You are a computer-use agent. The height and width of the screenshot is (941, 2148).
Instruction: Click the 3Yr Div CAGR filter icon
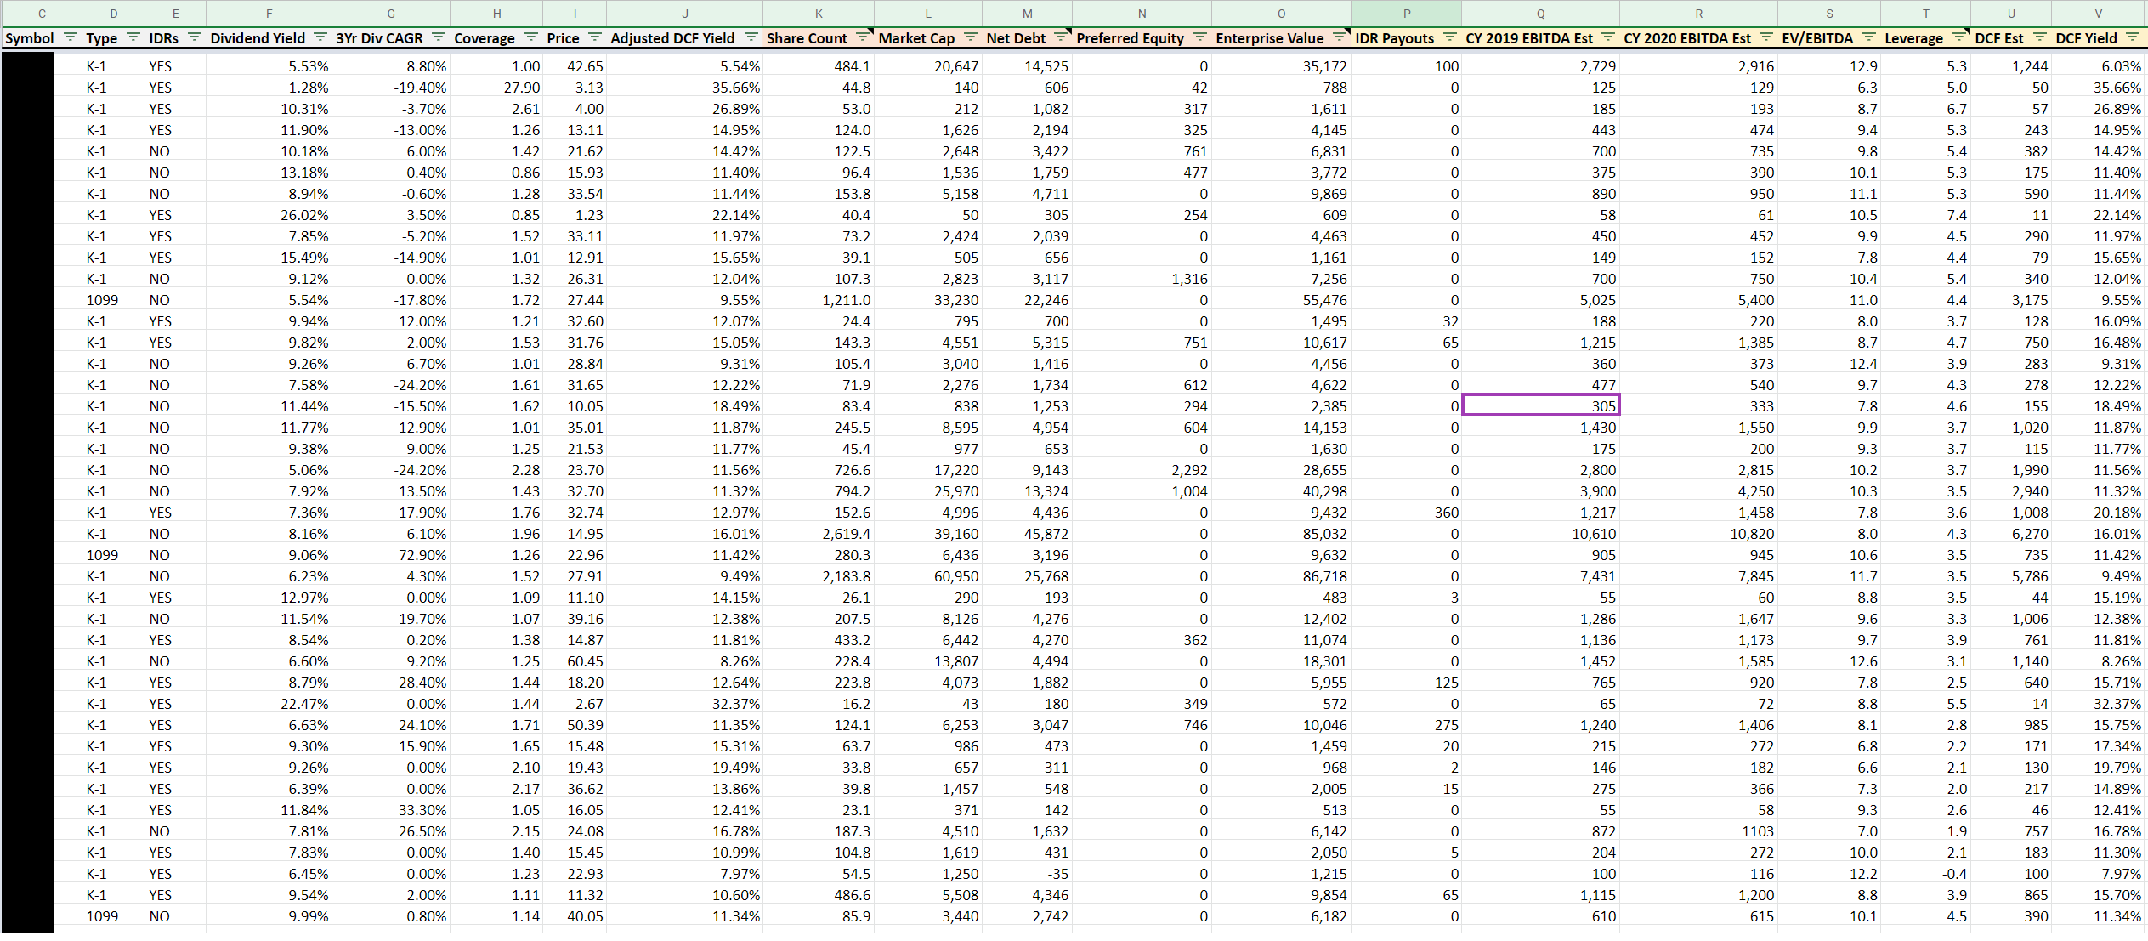point(439,37)
